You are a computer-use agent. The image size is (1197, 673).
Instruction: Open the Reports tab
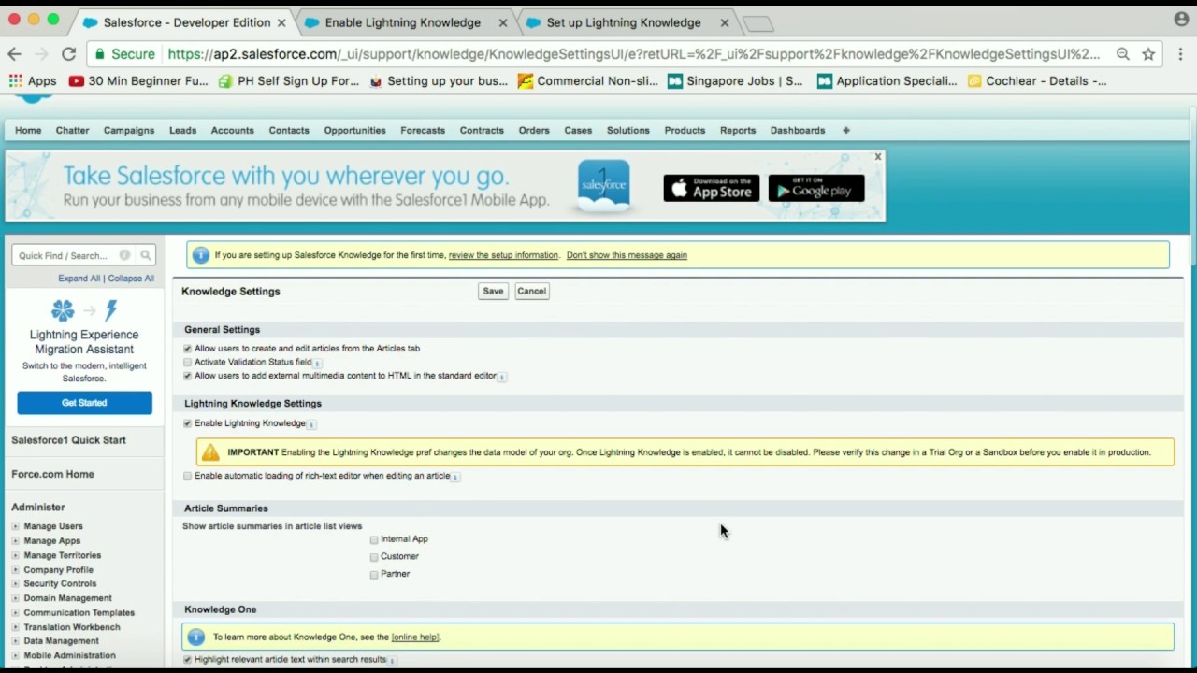(738, 131)
